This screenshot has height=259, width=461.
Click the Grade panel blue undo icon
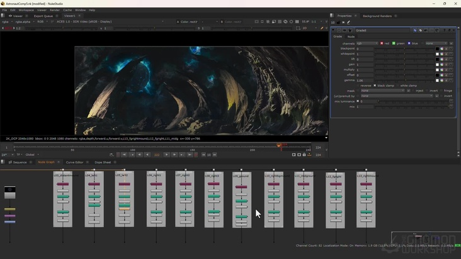coord(415,30)
